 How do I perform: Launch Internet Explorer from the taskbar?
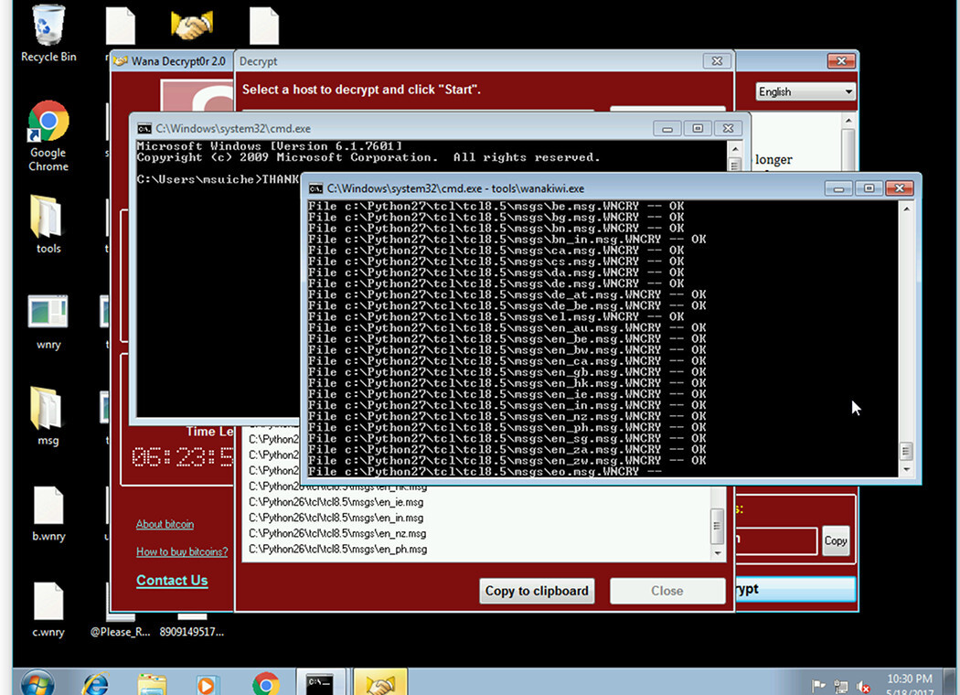[95, 682]
